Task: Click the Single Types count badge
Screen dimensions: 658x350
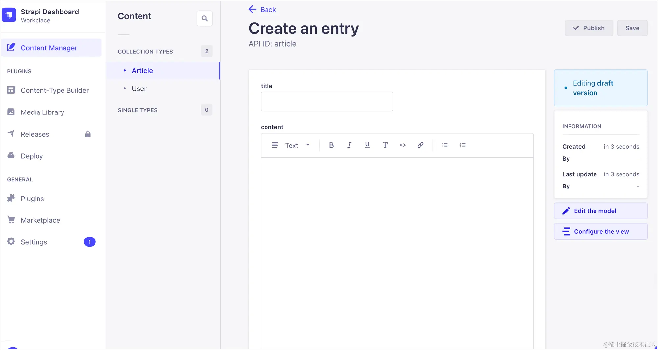Action: (x=207, y=110)
